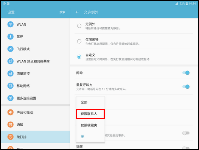Tap the do-not-disturb icon for 免打扰
The height and width of the screenshot is (150, 199).
[11, 137]
